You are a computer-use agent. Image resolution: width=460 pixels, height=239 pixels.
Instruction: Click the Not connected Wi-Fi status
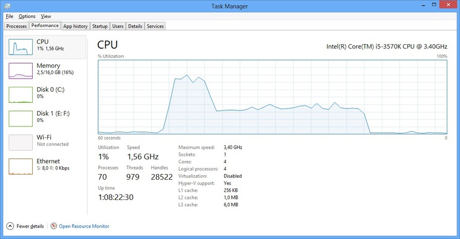click(x=53, y=144)
